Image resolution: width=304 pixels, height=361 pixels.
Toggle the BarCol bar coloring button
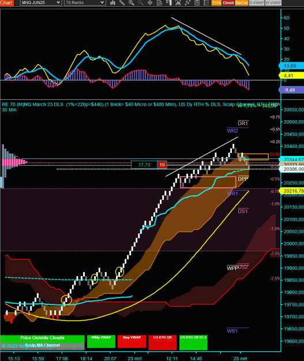click(x=242, y=2)
